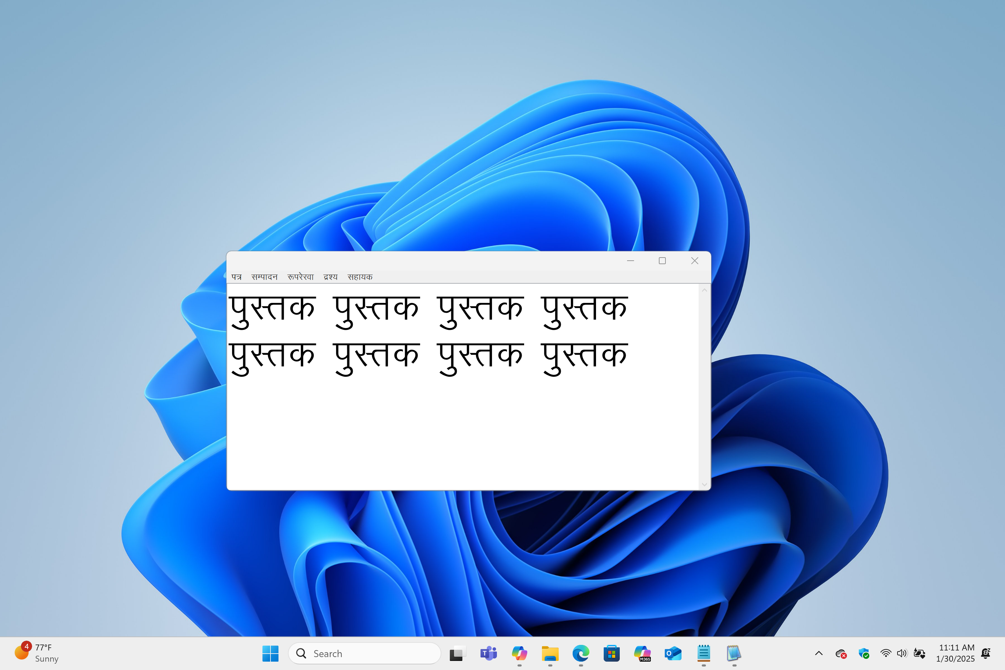Open the Windows Start menu
The image size is (1005, 670).
pos(270,653)
